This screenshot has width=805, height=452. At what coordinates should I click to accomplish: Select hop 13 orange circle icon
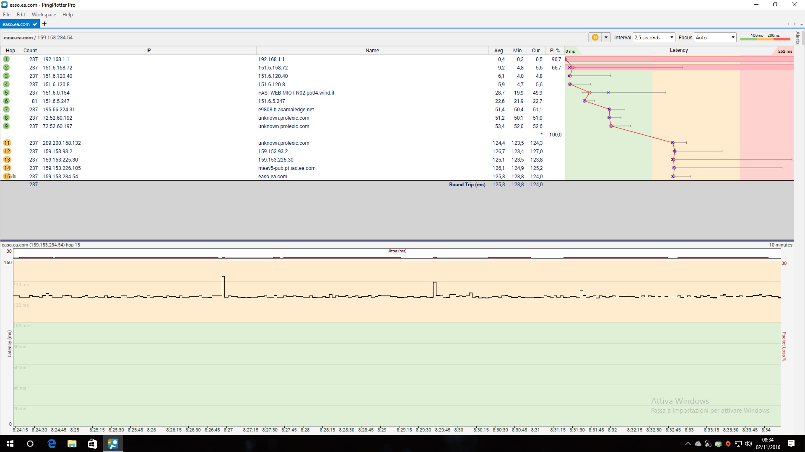(7, 160)
